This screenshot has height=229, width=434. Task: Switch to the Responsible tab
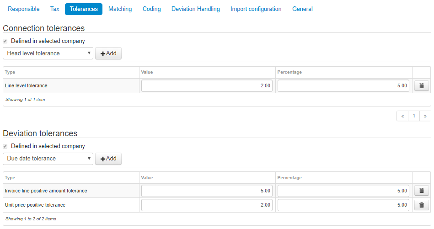tap(23, 9)
